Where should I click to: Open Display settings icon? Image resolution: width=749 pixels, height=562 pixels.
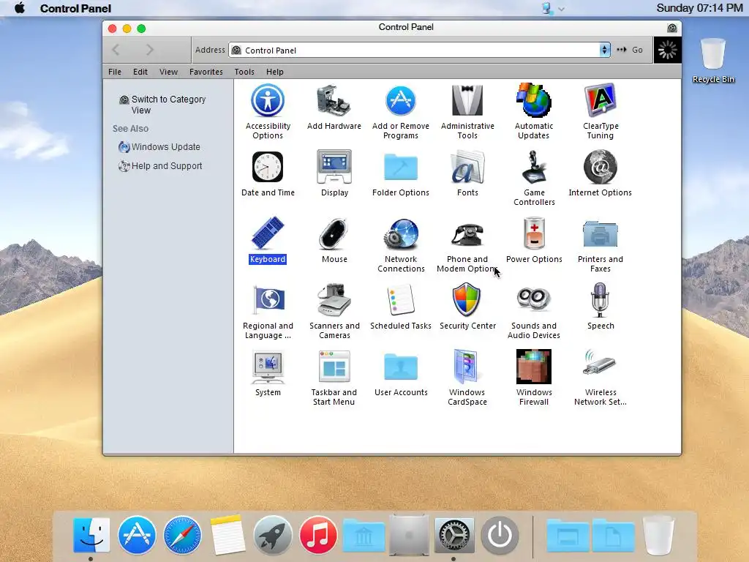pyautogui.click(x=334, y=168)
